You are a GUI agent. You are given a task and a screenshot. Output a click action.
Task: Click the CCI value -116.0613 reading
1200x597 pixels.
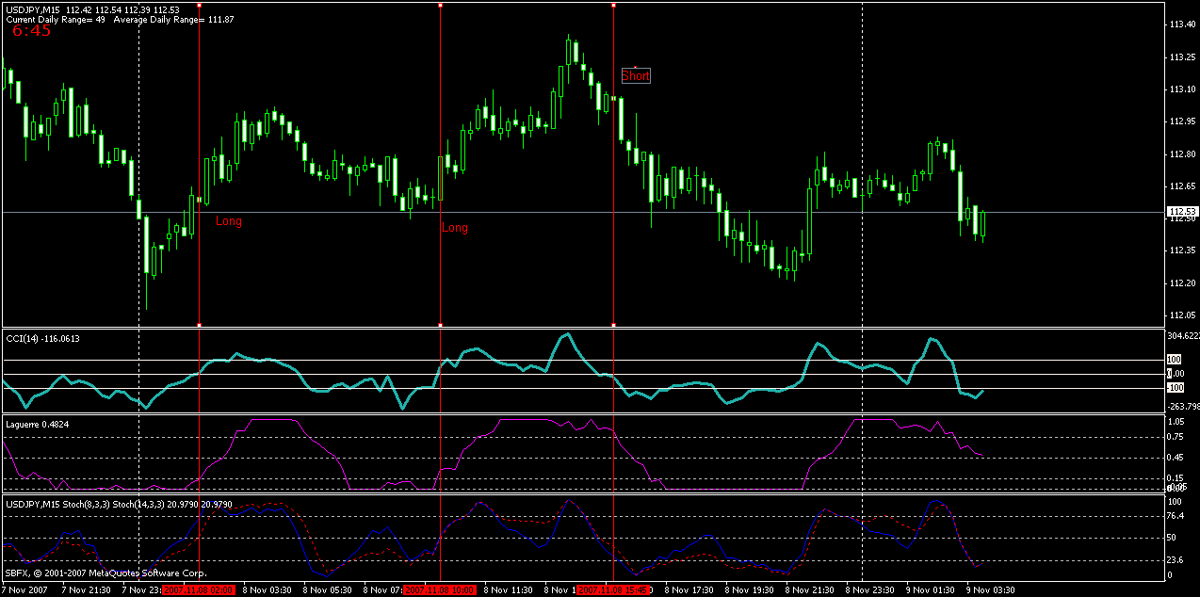pos(58,336)
